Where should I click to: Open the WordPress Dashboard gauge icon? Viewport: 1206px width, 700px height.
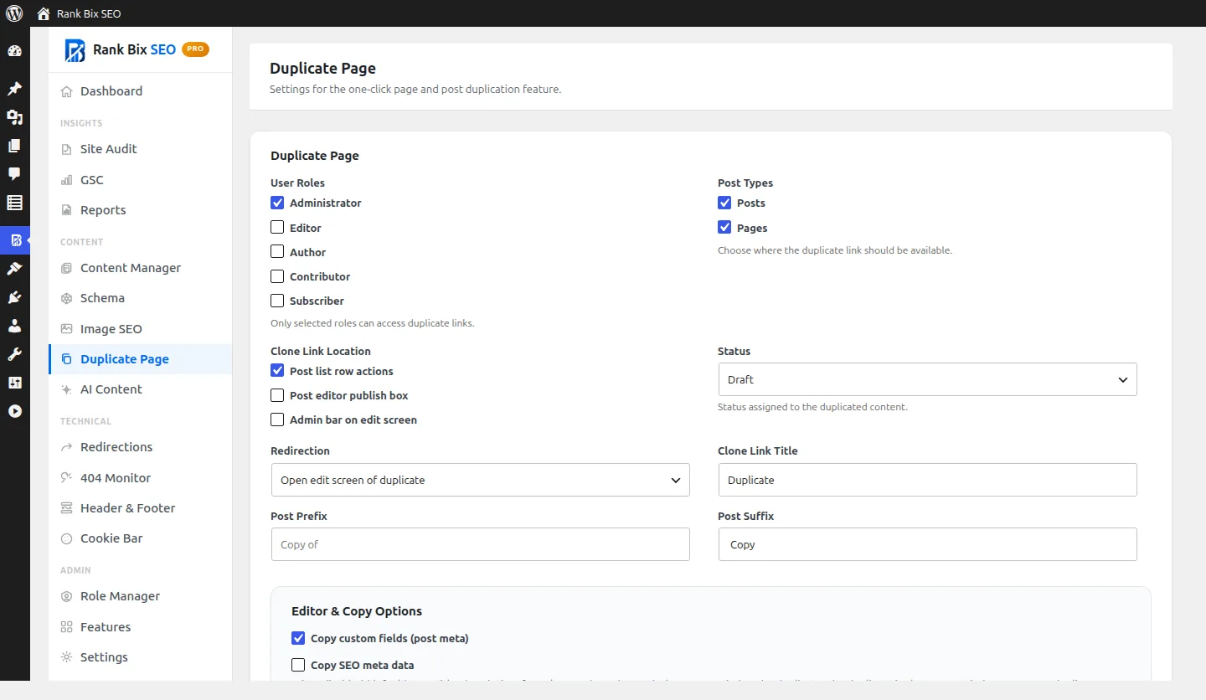point(14,51)
